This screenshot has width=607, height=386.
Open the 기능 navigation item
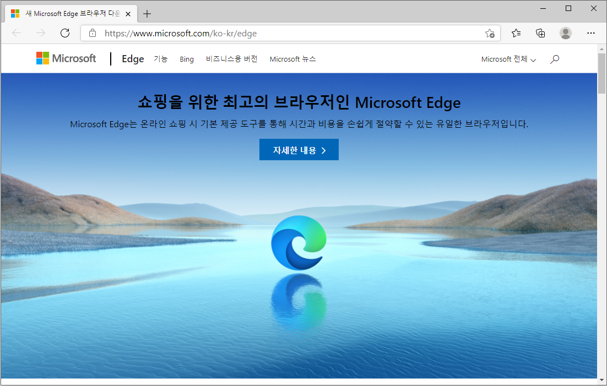(x=161, y=59)
